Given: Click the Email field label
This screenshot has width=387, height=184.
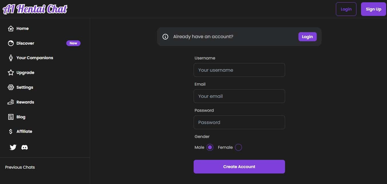Looking at the screenshot, I should (x=200, y=84).
